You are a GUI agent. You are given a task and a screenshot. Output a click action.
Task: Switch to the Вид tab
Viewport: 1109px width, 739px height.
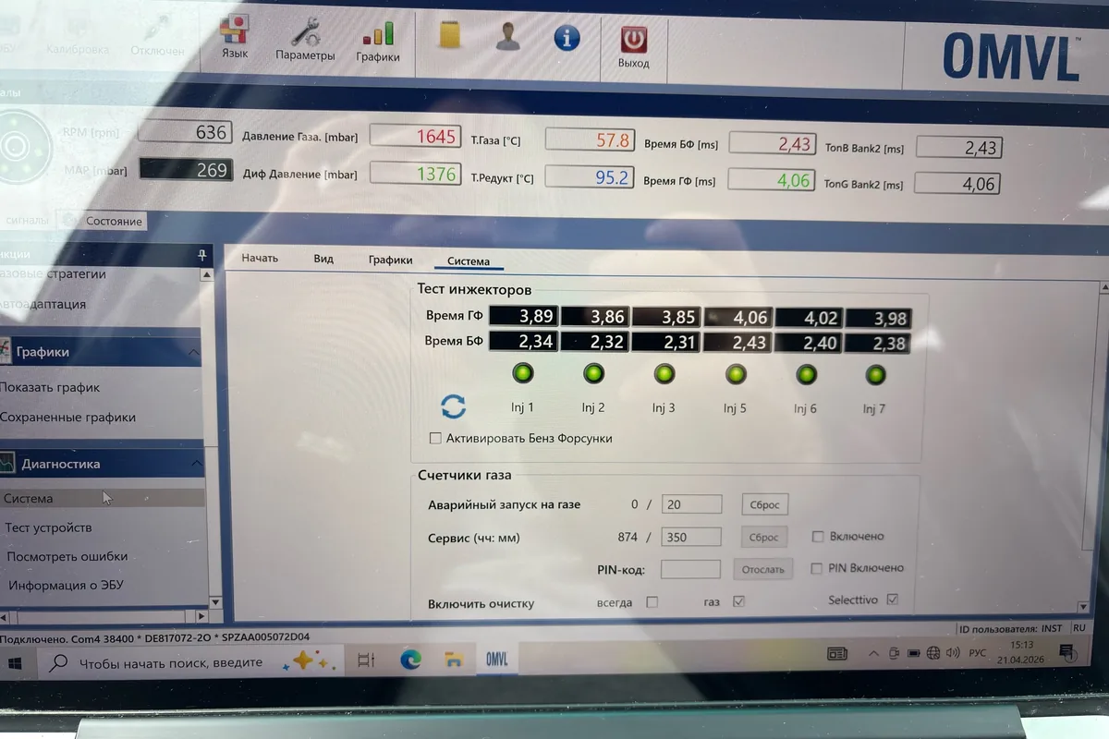pos(323,259)
